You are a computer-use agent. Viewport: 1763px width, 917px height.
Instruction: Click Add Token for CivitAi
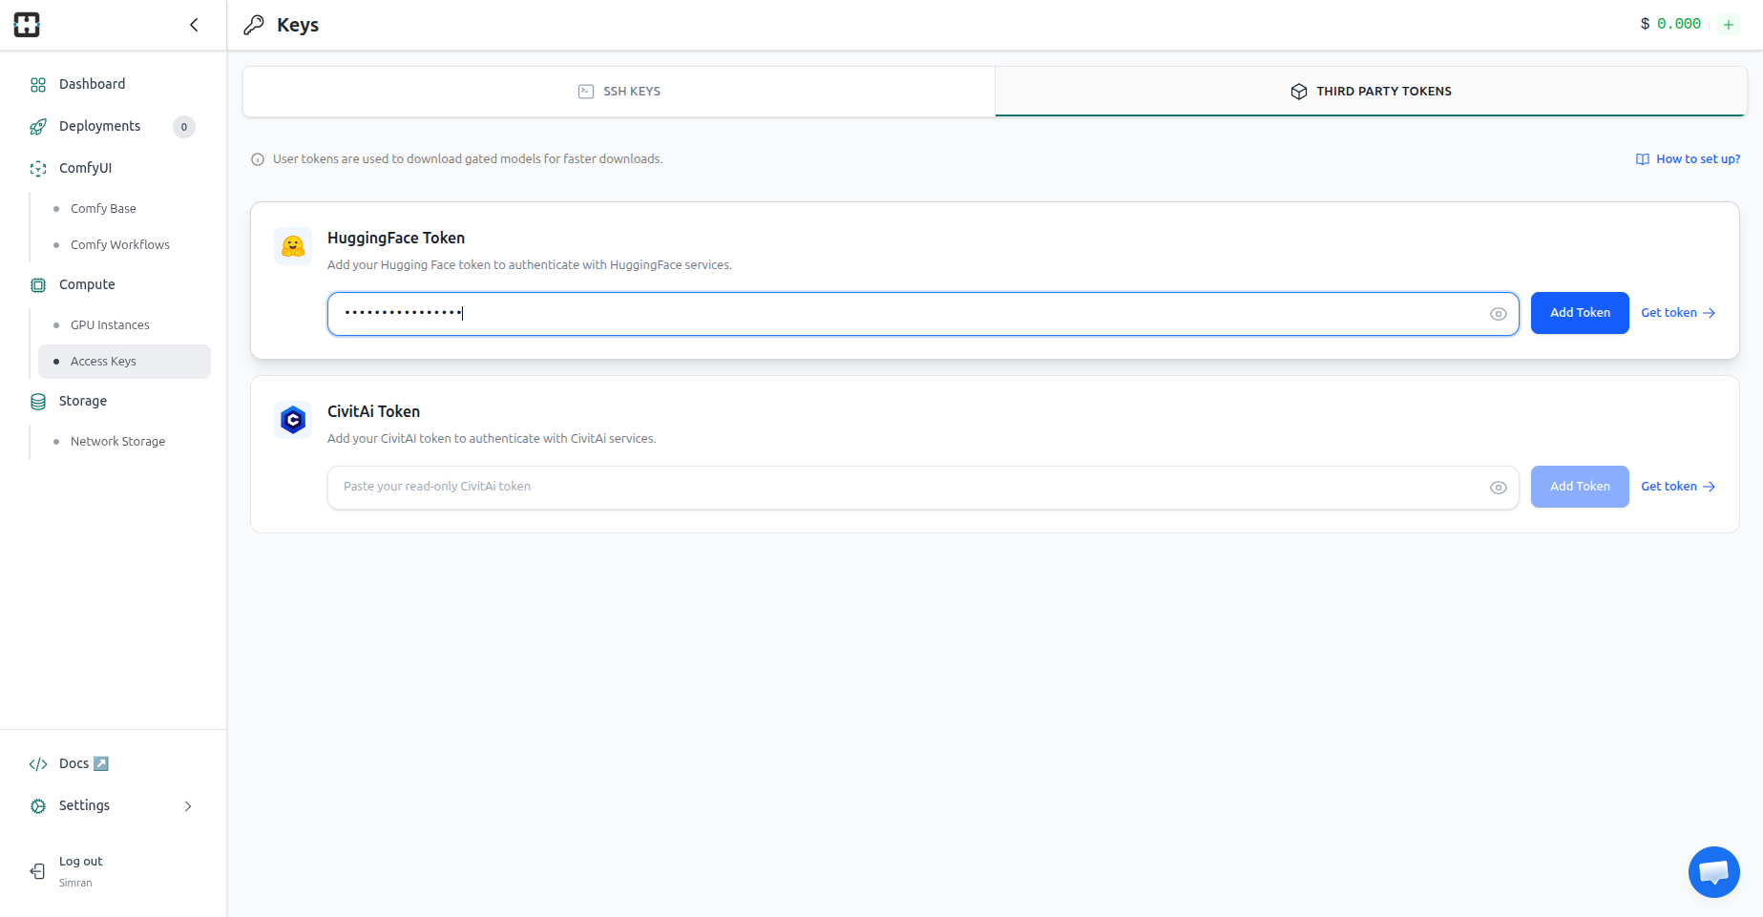[1580, 487]
